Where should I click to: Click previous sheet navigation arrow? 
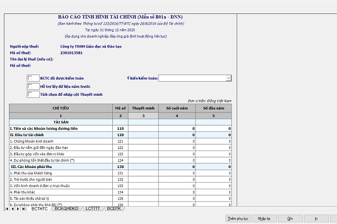[12, 209]
